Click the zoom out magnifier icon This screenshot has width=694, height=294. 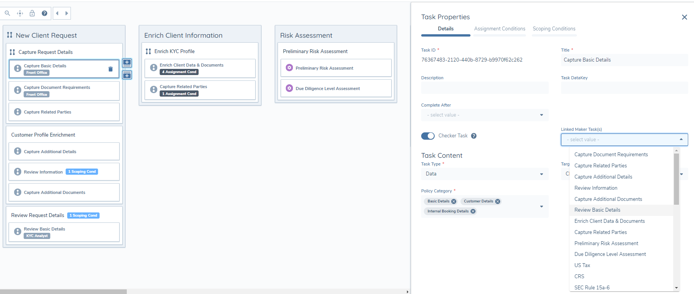7,13
